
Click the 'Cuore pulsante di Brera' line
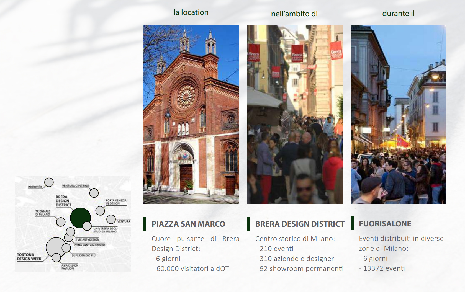coord(196,239)
